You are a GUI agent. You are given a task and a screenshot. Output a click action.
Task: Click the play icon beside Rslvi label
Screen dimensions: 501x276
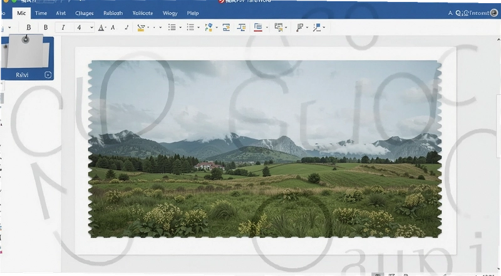click(x=48, y=75)
